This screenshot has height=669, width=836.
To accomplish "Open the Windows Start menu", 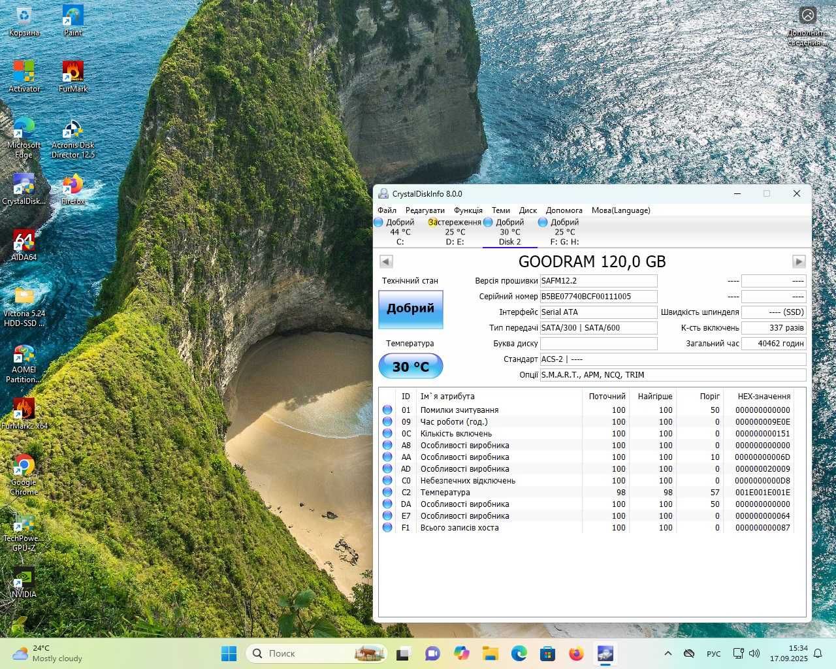I will click(x=229, y=653).
